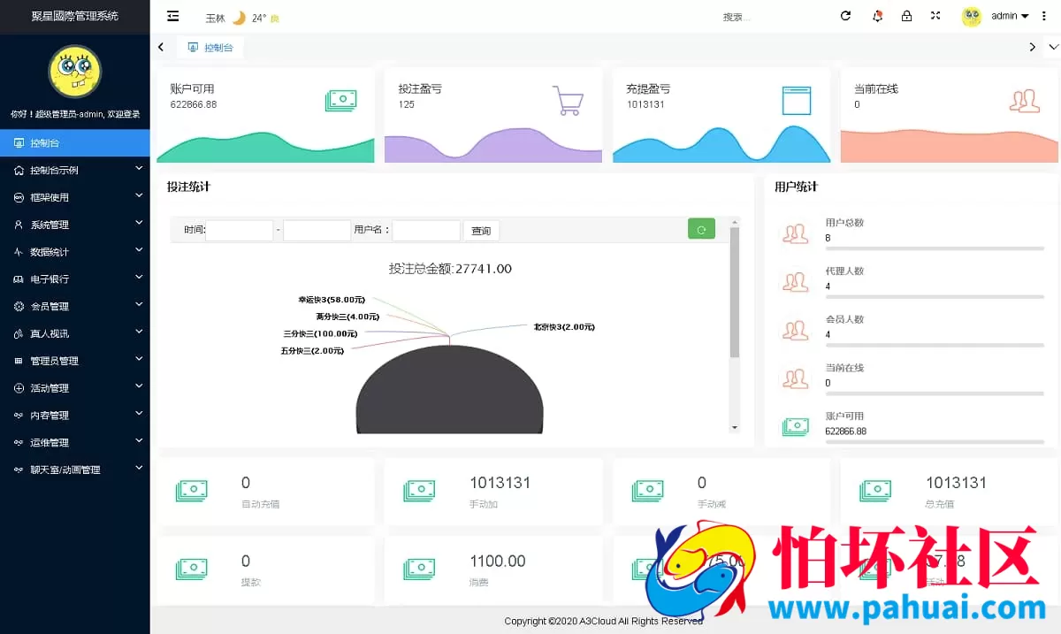Refresh the page with the reload icon
1061x634 pixels.
[845, 17]
